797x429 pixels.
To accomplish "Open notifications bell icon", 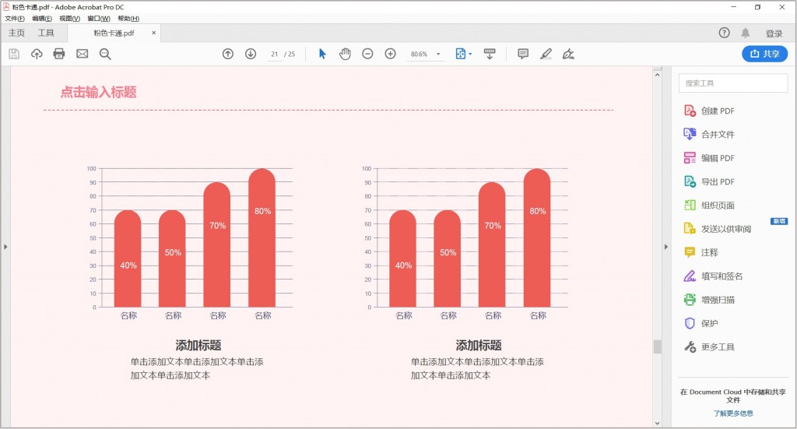I will pyautogui.click(x=745, y=33).
